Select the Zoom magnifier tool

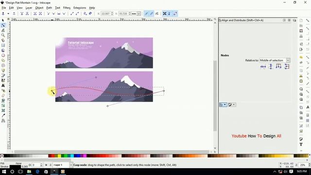tap(3, 35)
